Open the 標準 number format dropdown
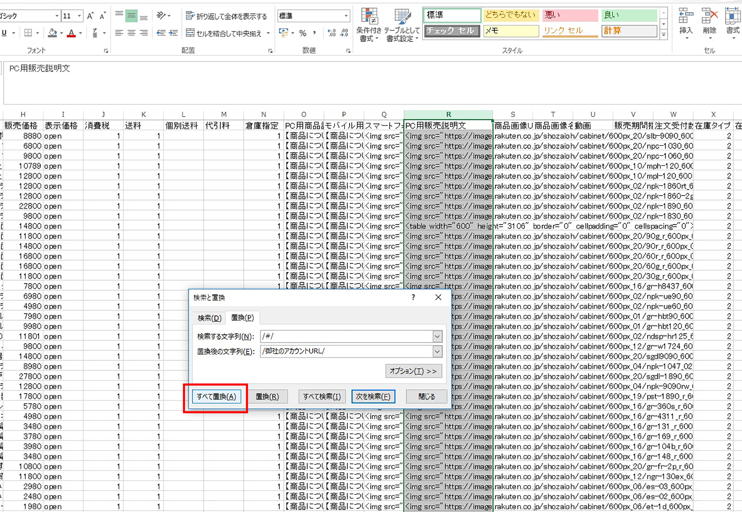Viewport: 742px width, 512px height. click(x=346, y=16)
